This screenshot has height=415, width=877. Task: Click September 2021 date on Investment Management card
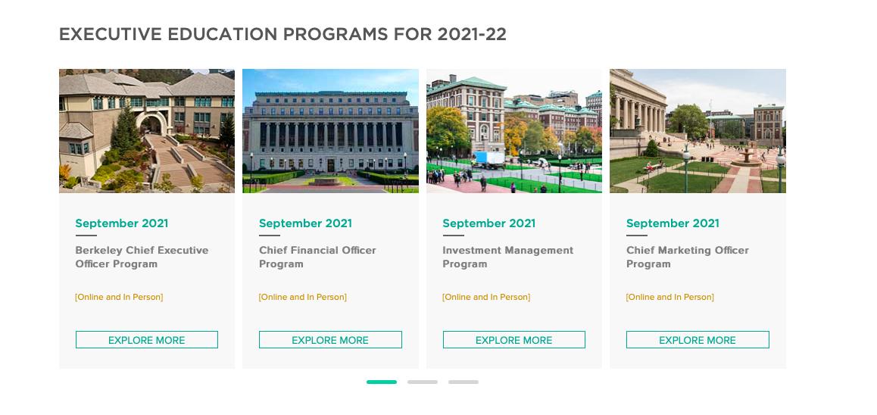click(488, 223)
